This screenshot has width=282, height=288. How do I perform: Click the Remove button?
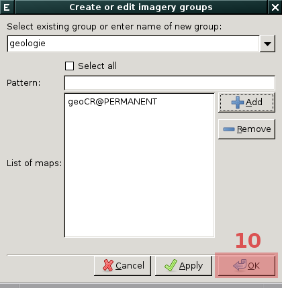tap(246, 129)
